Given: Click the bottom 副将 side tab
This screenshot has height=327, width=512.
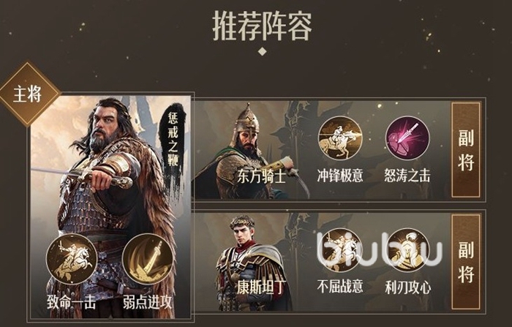Looking at the screenshot, I should (466, 262).
